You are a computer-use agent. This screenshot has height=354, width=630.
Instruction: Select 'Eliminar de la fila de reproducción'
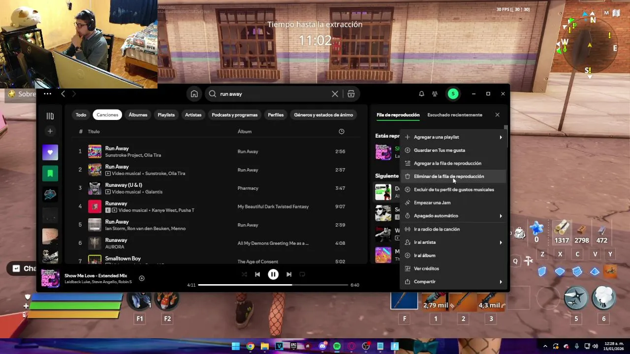tap(454, 177)
